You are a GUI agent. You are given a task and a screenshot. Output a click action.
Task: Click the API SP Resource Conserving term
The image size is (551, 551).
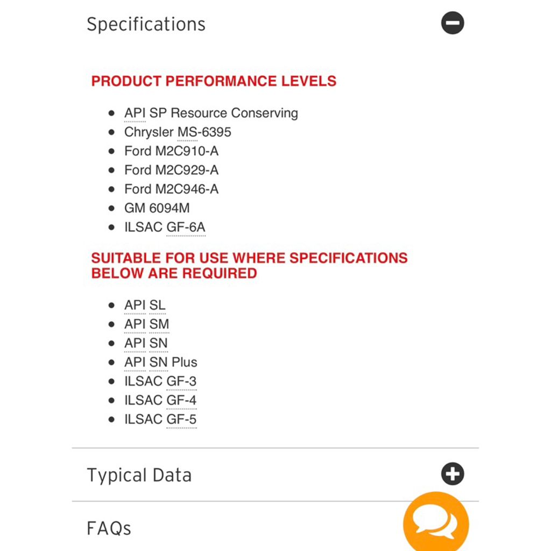pos(211,113)
